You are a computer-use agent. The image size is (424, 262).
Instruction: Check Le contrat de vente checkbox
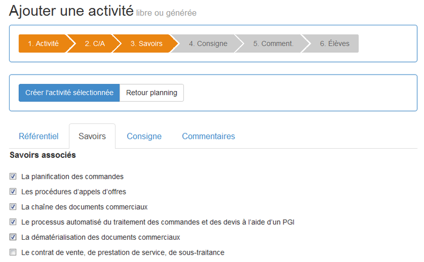pyautogui.click(x=13, y=252)
